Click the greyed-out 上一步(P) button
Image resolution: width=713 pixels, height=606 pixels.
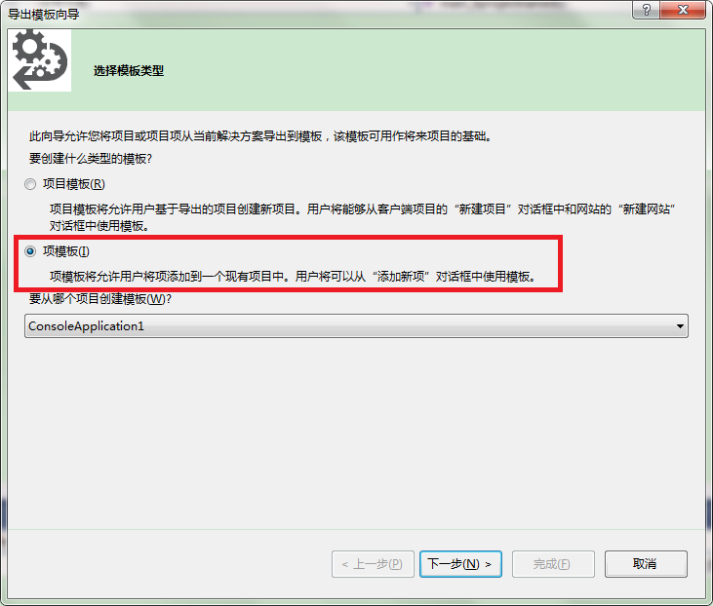pos(373,564)
